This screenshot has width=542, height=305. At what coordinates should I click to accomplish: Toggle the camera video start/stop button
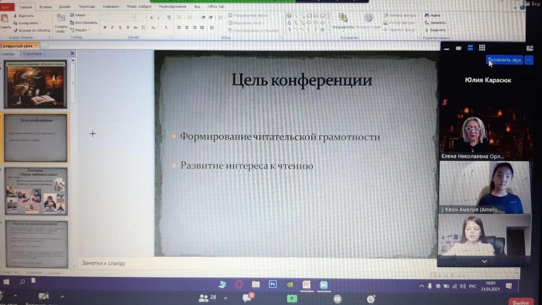[x=44, y=297]
